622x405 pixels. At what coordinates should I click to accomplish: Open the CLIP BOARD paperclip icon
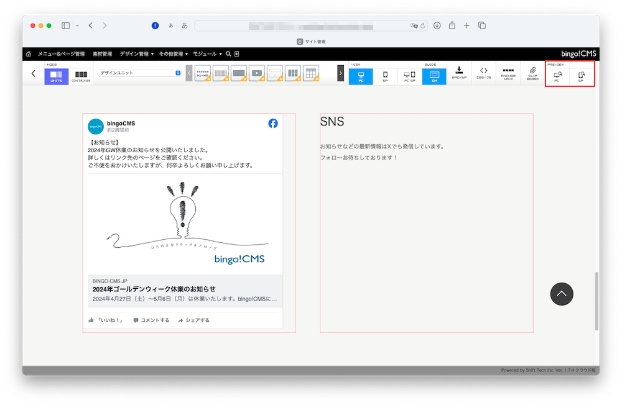(x=533, y=73)
